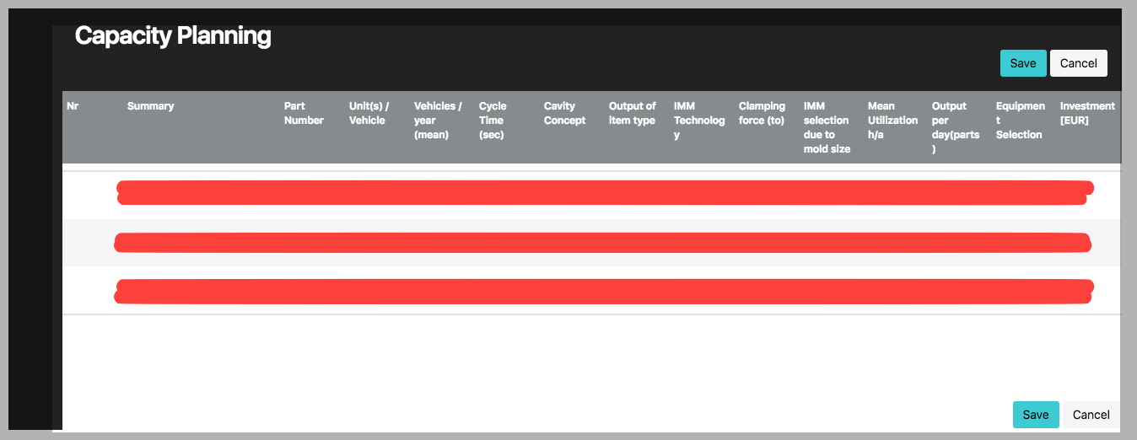Click the bottom Save button
This screenshot has height=440, width=1137.
coord(1036,415)
